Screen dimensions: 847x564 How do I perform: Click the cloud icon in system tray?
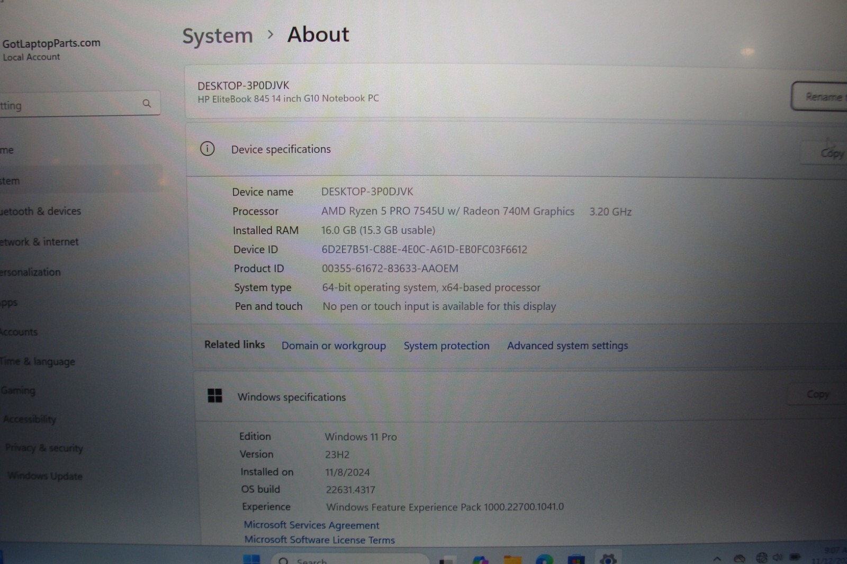point(739,558)
